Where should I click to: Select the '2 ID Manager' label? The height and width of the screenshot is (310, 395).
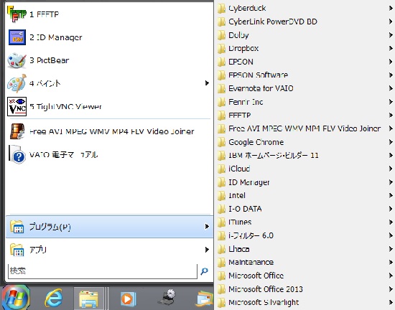(x=56, y=37)
